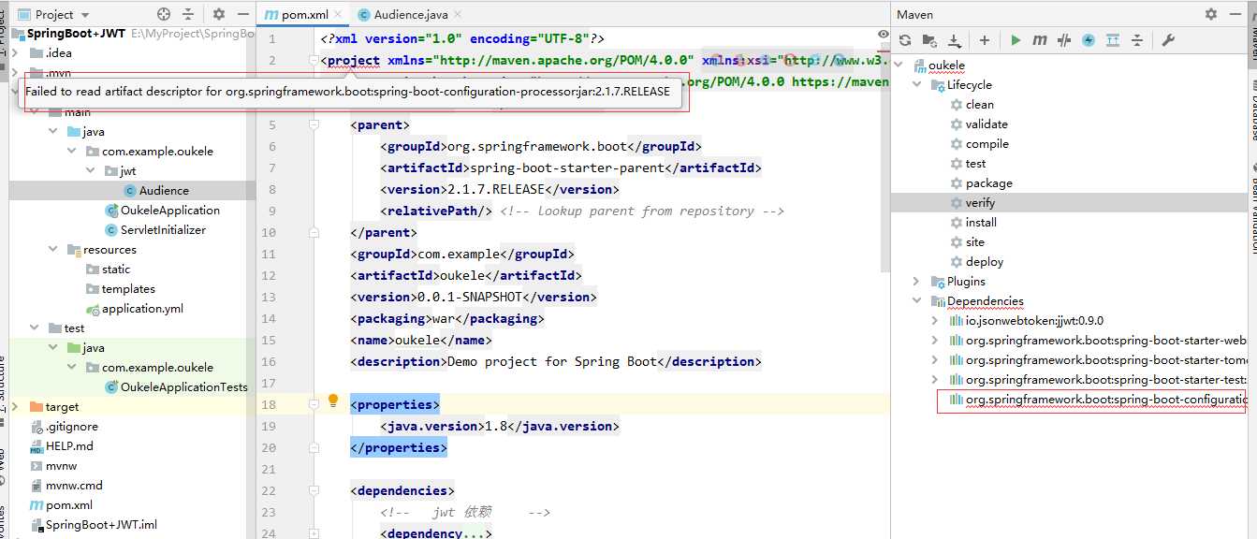Add Maven project with plus icon

(x=985, y=40)
